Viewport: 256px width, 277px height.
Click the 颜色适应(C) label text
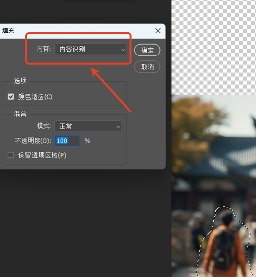click(x=35, y=97)
